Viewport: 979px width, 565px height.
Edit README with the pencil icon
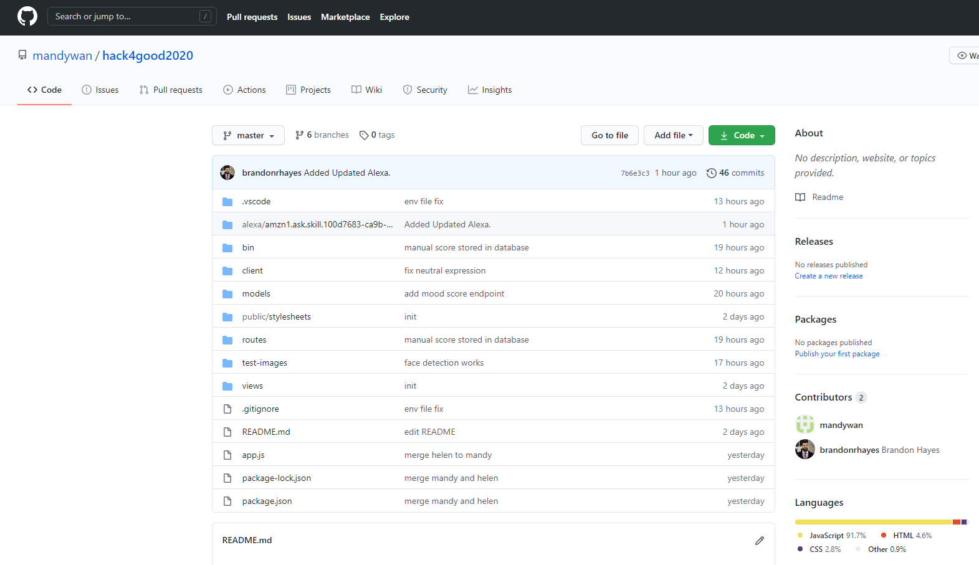pos(759,540)
